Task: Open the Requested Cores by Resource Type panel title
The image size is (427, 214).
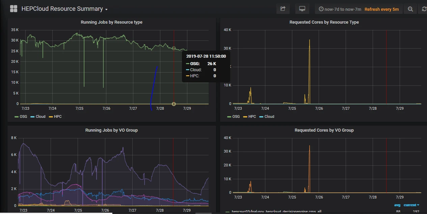Action: 324,22
